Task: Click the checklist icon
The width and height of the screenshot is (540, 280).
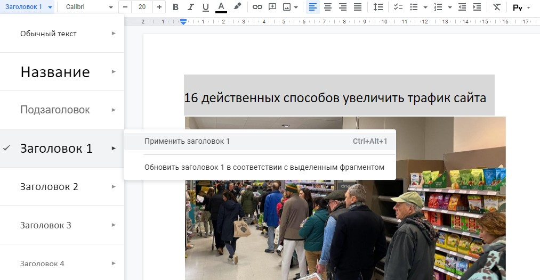Action: pyautogui.click(x=398, y=7)
